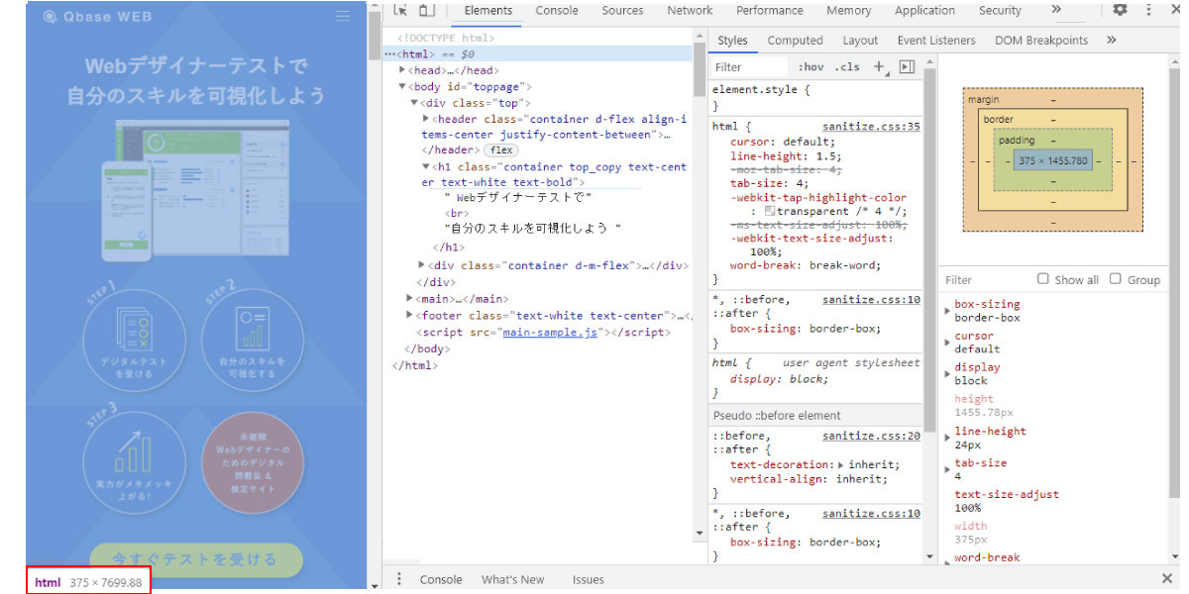Select the Event Listeners tab
Image resolution: width=1189 pixels, height=594 pixels.
coord(936,41)
